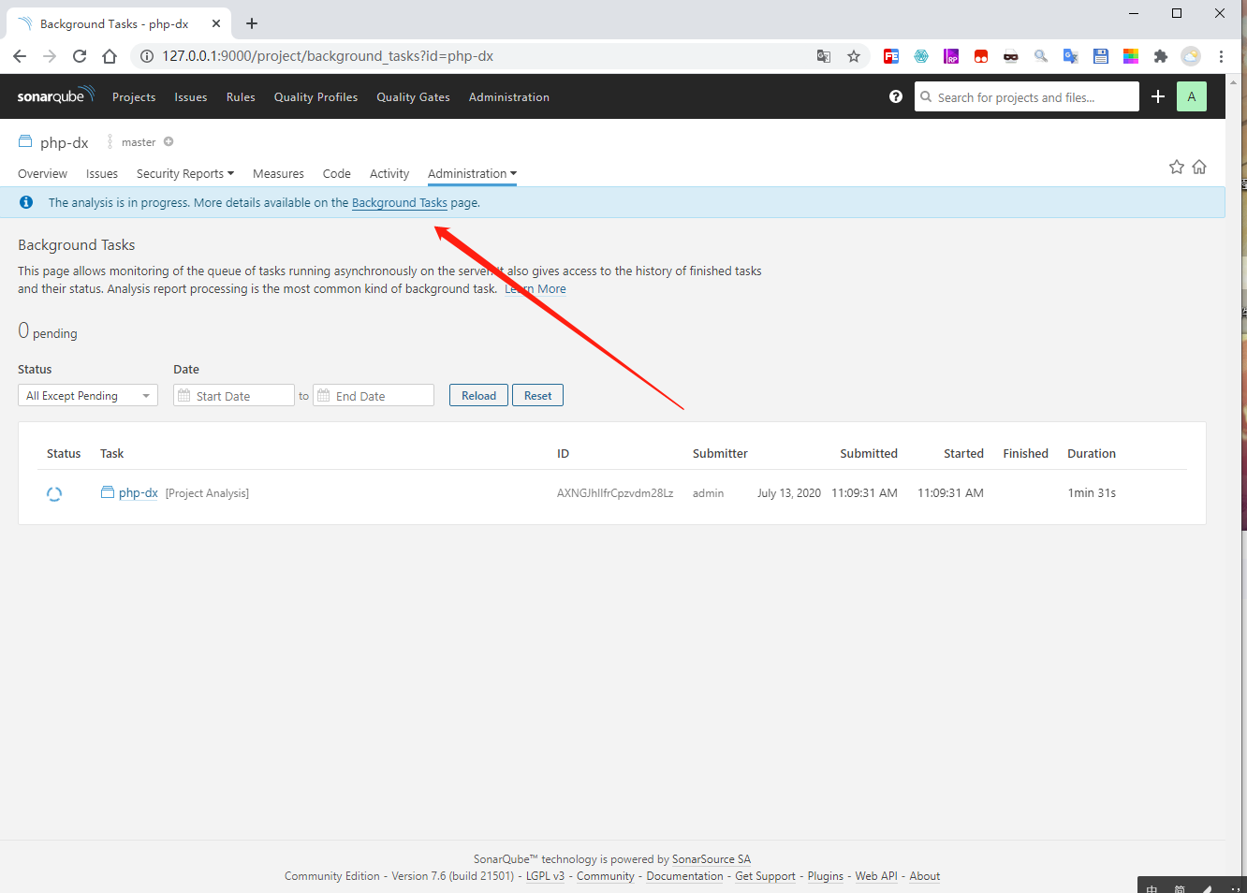
Task: Click the plus icon beside master branch
Action: pyautogui.click(x=169, y=142)
